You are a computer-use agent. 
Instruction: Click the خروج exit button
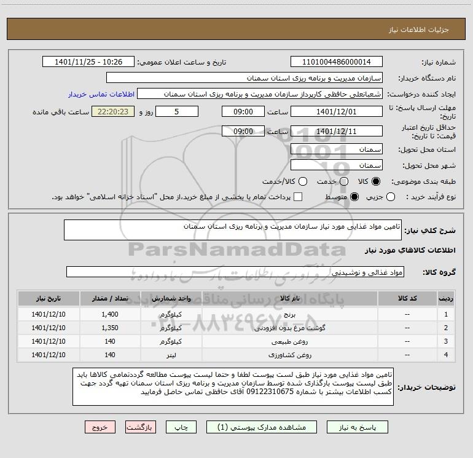[x=100, y=427]
